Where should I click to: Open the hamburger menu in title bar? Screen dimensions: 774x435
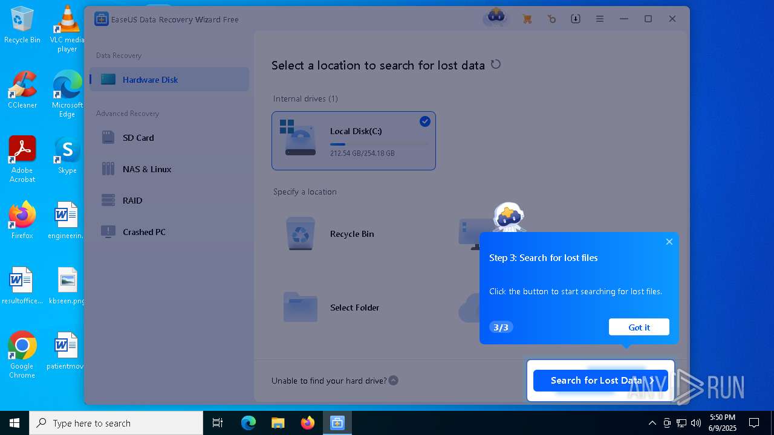pyautogui.click(x=600, y=19)
